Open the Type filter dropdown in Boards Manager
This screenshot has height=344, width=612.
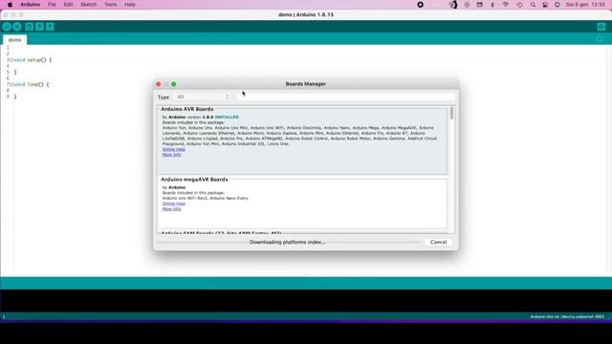203,97
